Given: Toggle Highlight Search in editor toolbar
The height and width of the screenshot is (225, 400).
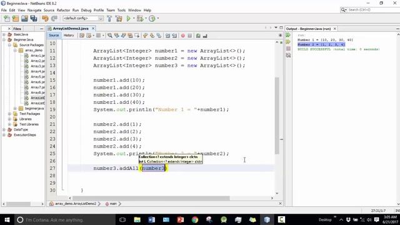Looking at the screenshot, I should click(x=130, y=36).
